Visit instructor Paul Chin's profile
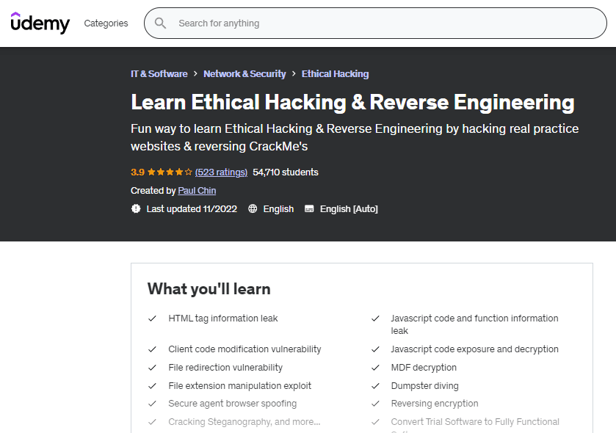 [x=197, y=191]
